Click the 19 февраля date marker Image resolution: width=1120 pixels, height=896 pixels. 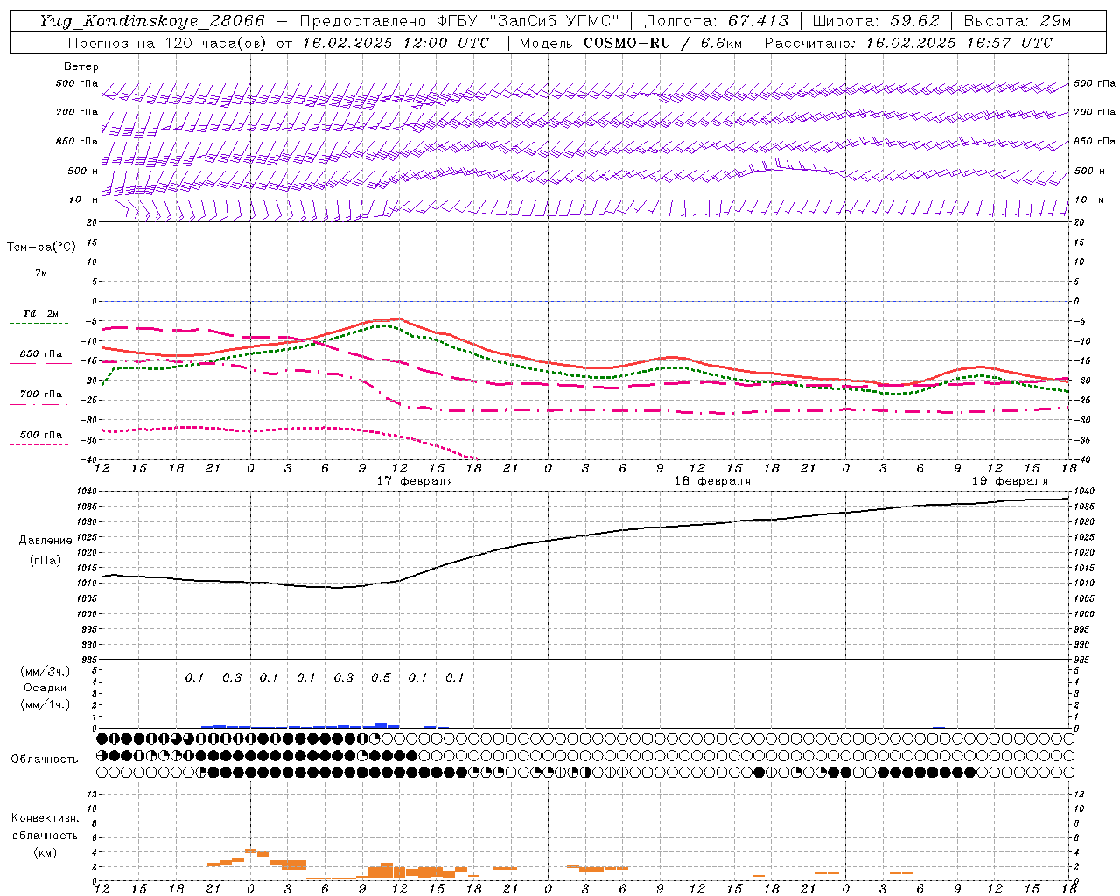(1010, 481)
